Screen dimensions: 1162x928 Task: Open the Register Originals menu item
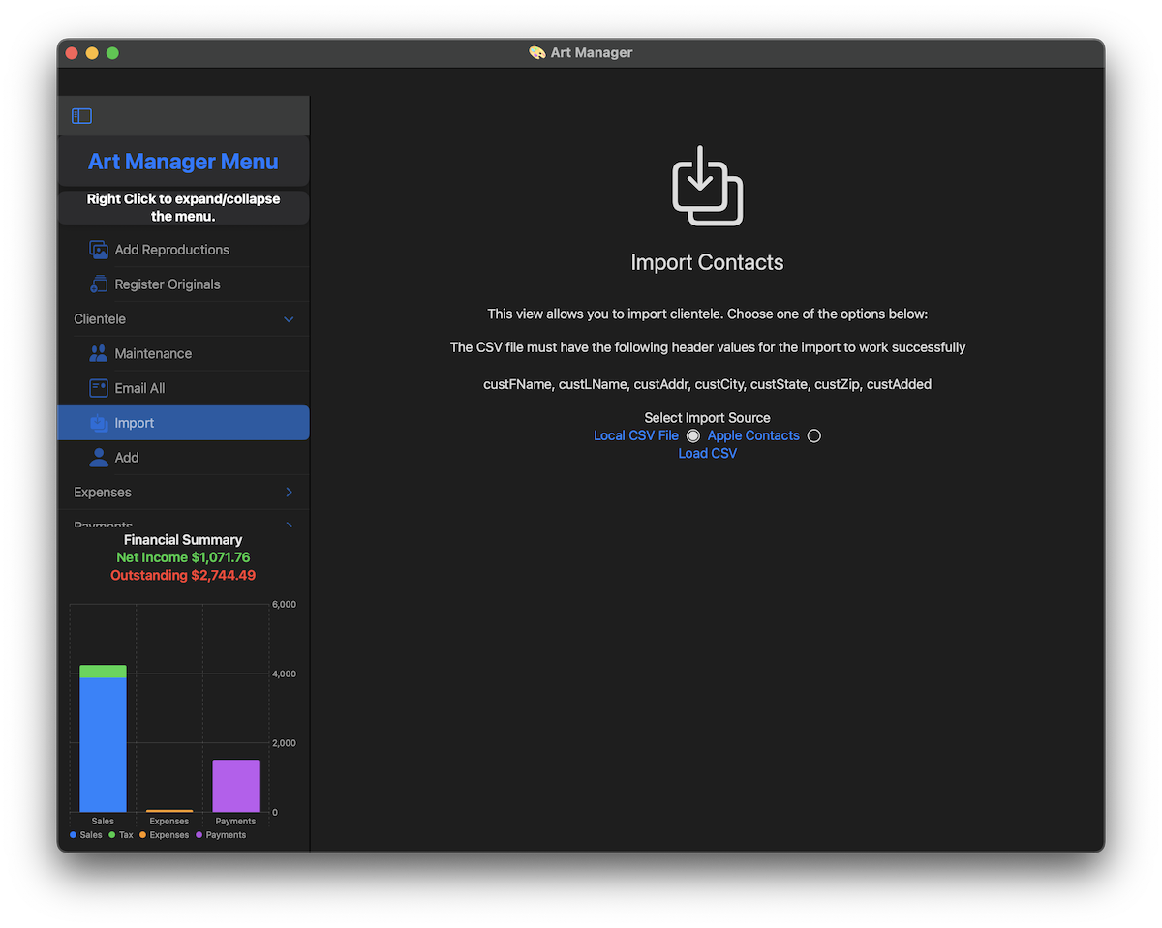click(168, 284)
